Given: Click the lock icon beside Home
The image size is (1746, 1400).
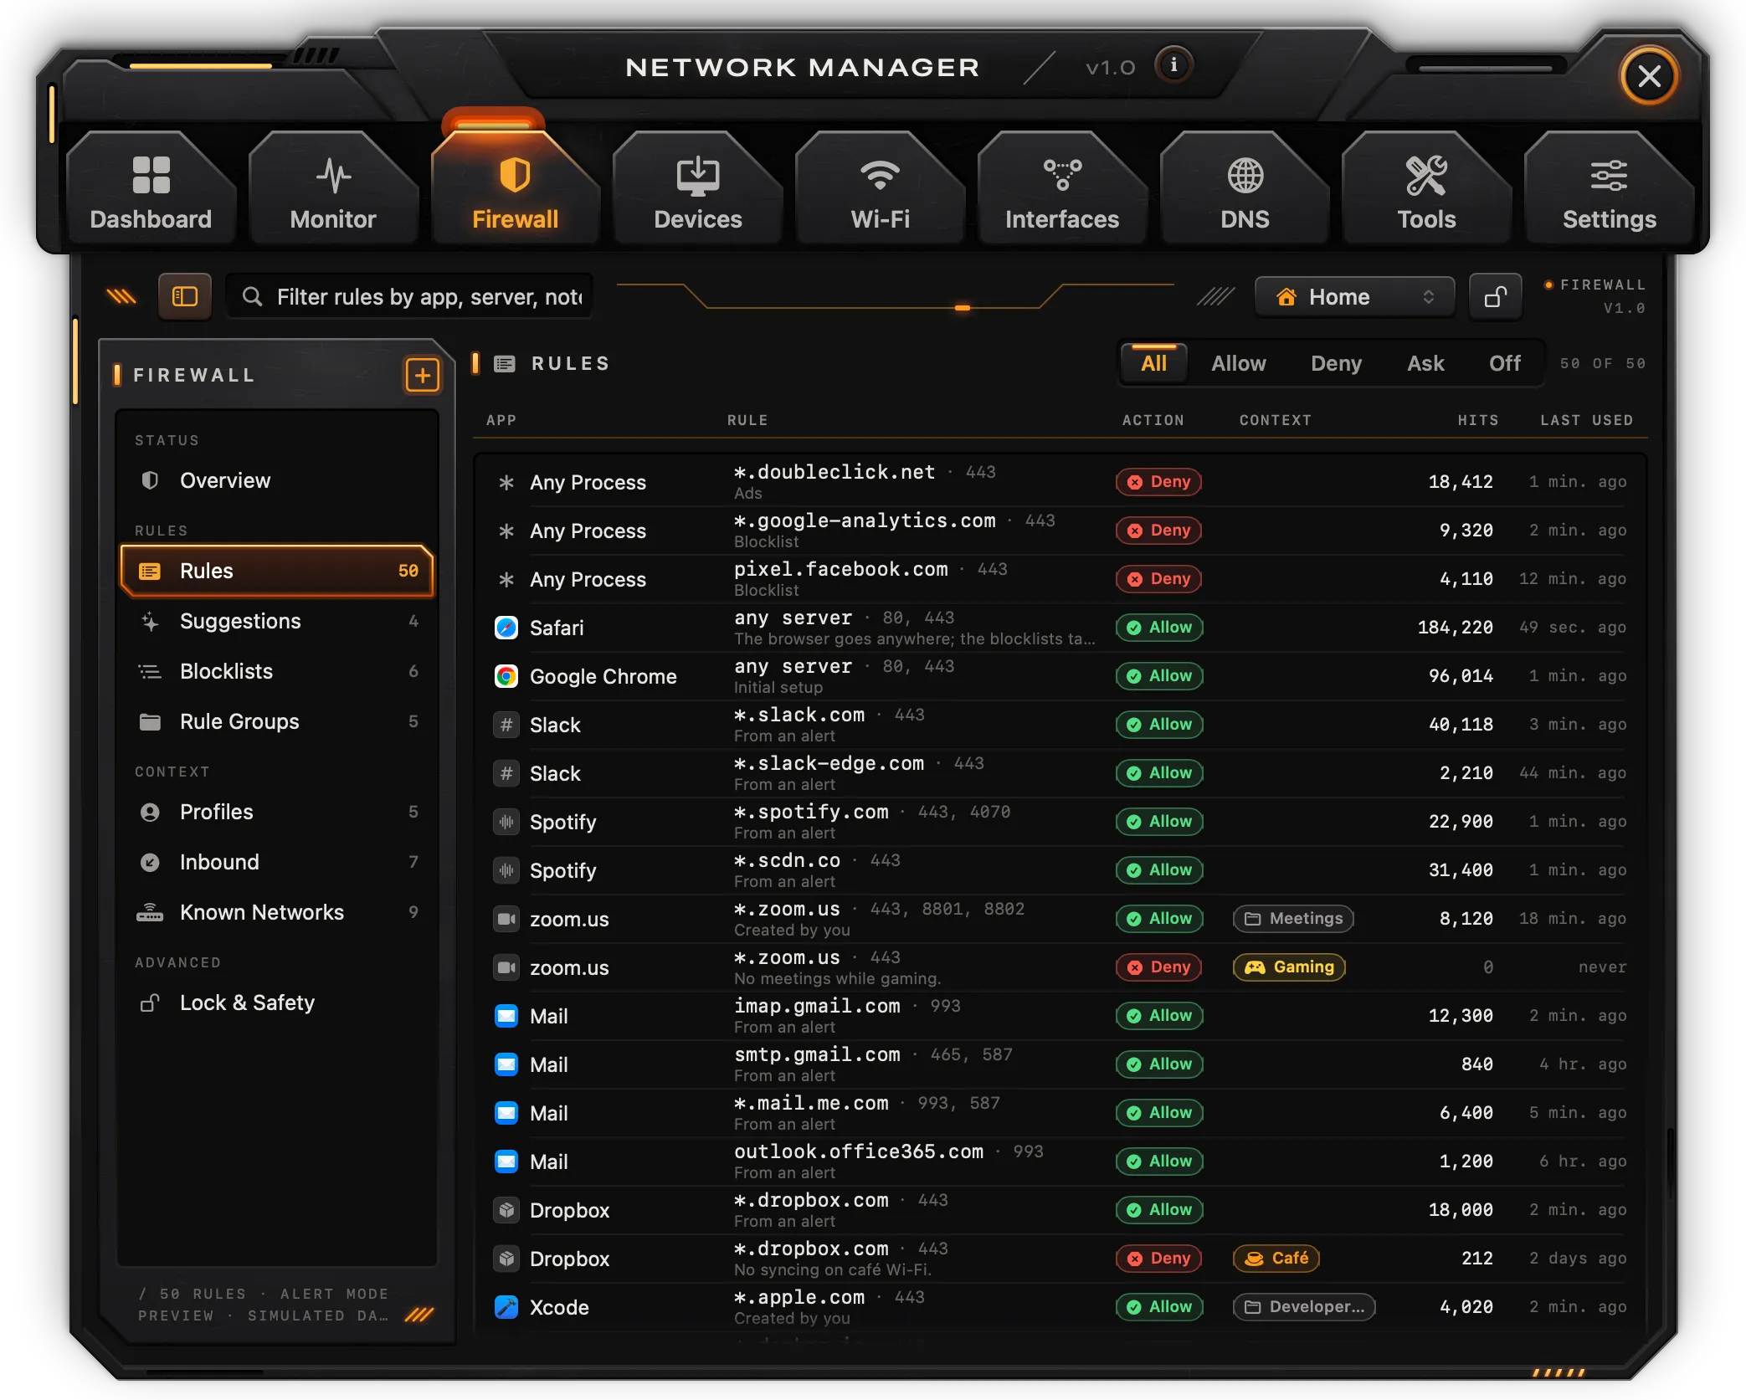Looking at the screenshot, I should (1495, 296).
